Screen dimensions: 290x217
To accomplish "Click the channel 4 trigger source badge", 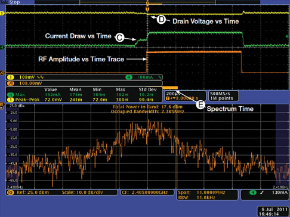I will tap(253, 193).
